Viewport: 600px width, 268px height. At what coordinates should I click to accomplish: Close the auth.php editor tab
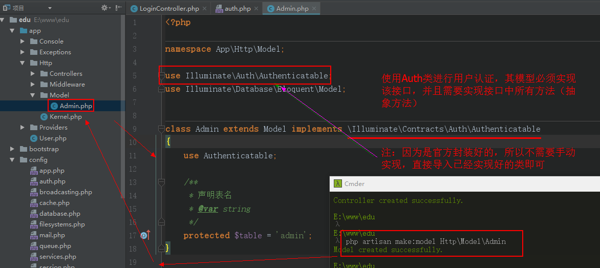tap(256, 9)
